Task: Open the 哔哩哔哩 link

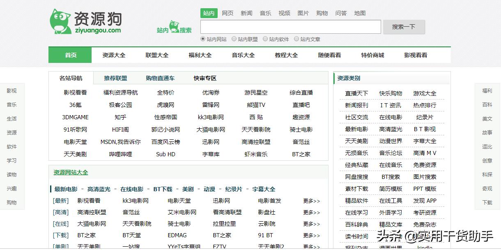Action: [x=120, y=154]
